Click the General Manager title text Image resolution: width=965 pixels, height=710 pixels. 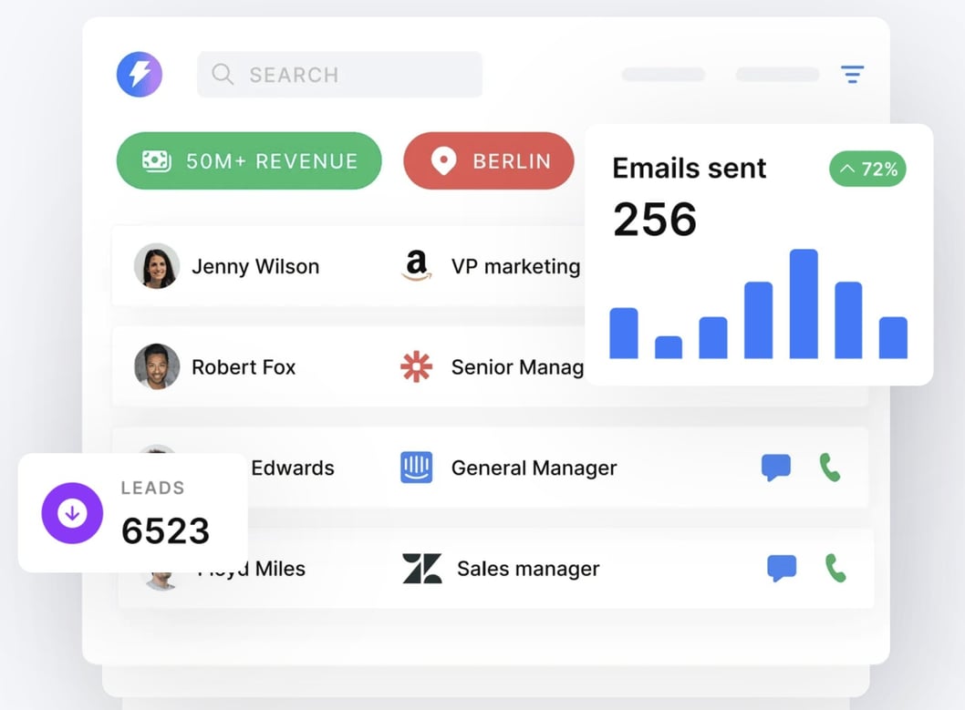click(534, 468)
